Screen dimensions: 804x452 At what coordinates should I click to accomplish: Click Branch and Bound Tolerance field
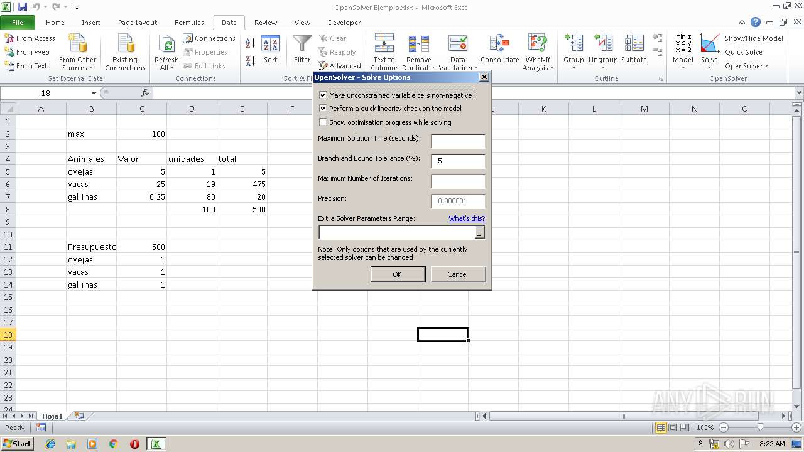[459, 161]
